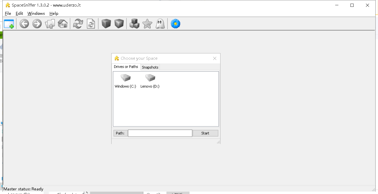Click the perform new master scan icon
The height and width of the screenshot is (194, 378).
[x=78, y=24]
